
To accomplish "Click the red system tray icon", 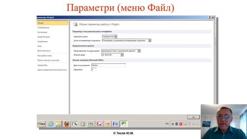I will coord(181,124).
